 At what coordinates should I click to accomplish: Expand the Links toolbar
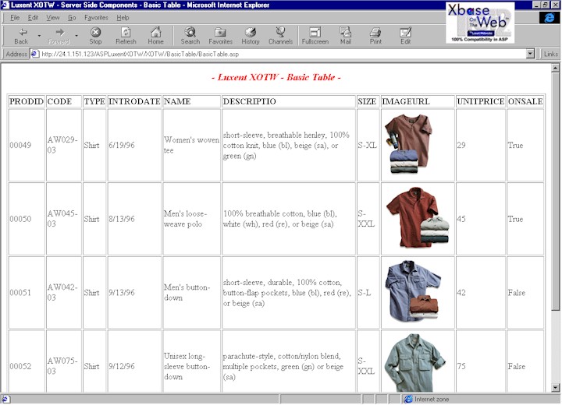[550, 54]
